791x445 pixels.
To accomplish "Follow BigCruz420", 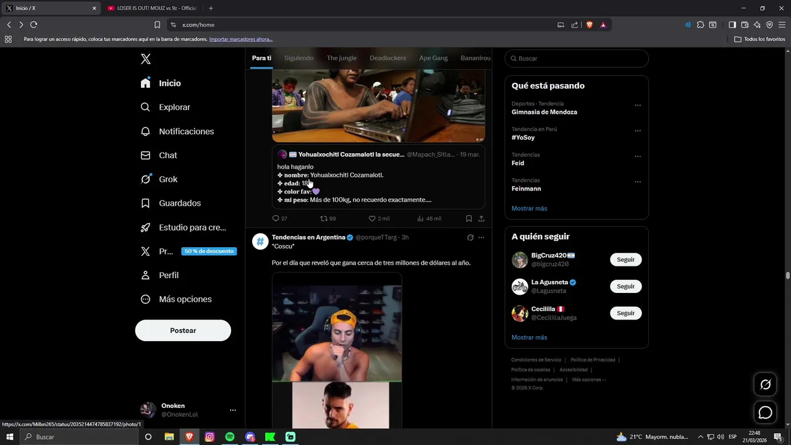I will pyautogui.click(x=625, y=260).
